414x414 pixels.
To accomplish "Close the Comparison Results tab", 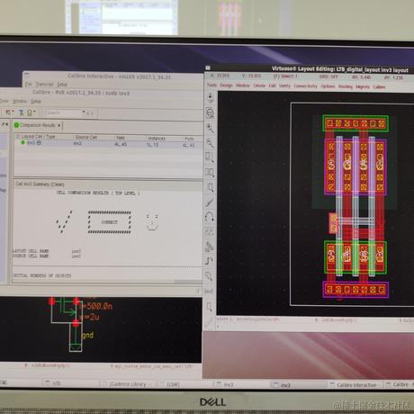I will 59,125.
